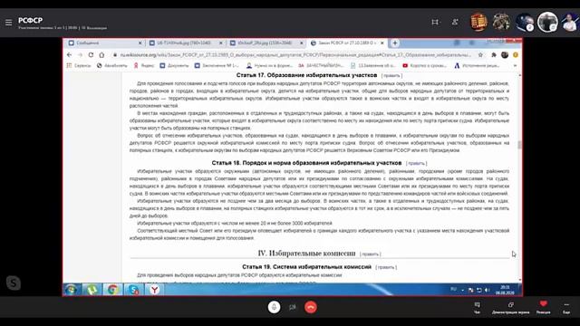Viewport: 580px width, 326px height.
Task: Click the ru.wikisource.org address bar
Action: (x=296, y=54)
